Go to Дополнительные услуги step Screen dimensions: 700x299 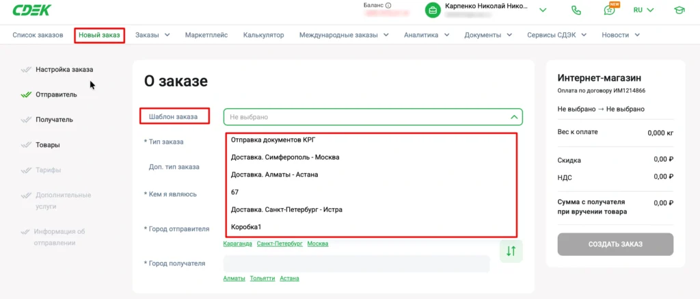click(63, 200)
